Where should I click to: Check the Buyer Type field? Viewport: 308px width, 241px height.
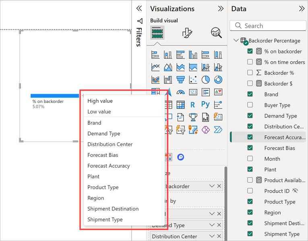point(250,105)
